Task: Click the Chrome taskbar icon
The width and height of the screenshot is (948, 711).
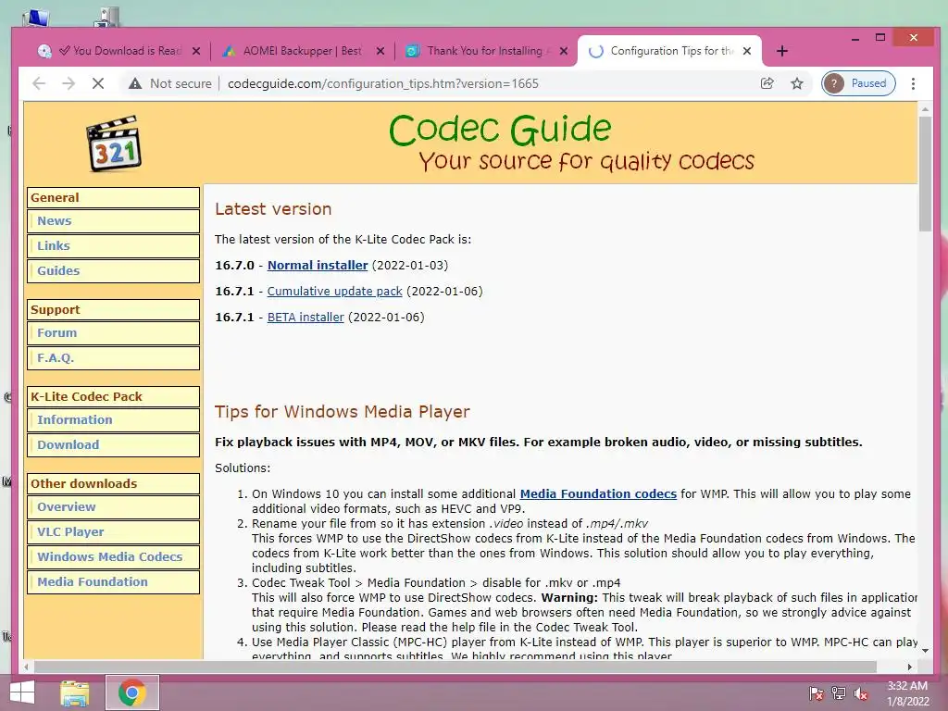Action: (x=131, y=692)
